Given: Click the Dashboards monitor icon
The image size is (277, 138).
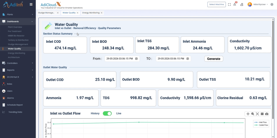Looking at the screenshot, I should [4, 21].
